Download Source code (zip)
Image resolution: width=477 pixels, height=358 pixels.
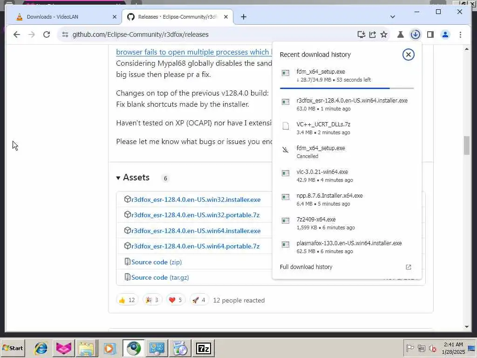coord(157,262)
